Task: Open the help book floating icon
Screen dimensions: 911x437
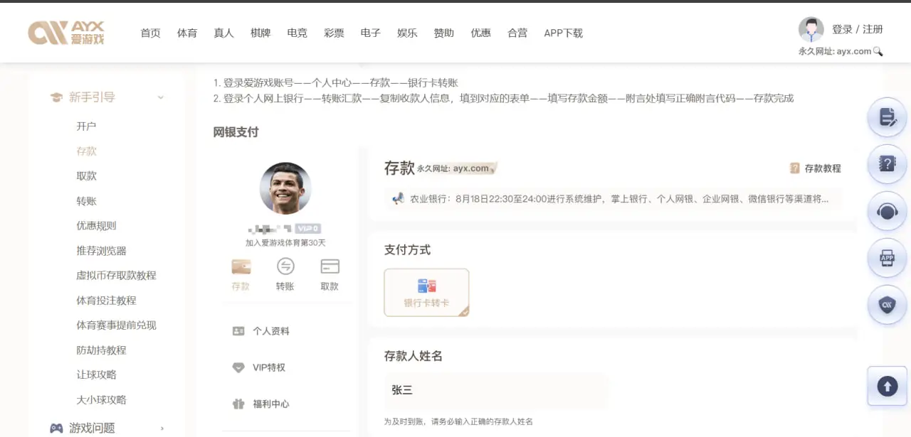Action: pos(887,164)
